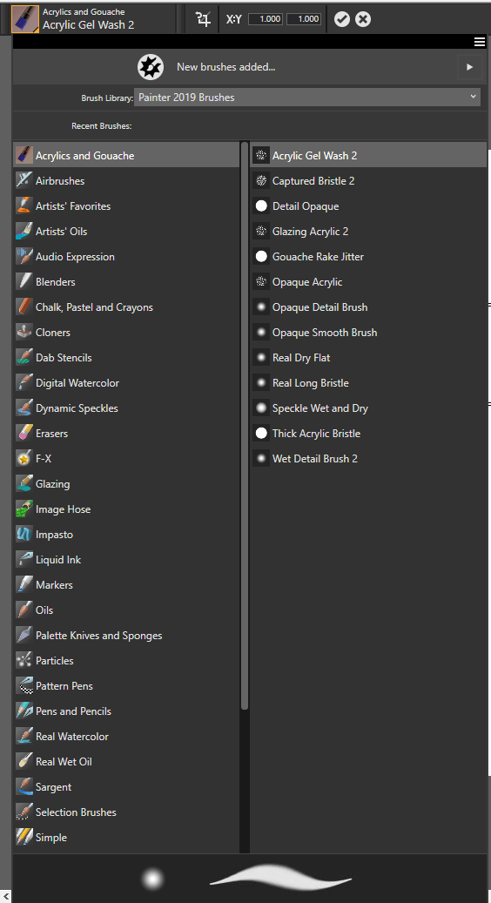Choose the Artists' Favorites category icon

[24, 206]
